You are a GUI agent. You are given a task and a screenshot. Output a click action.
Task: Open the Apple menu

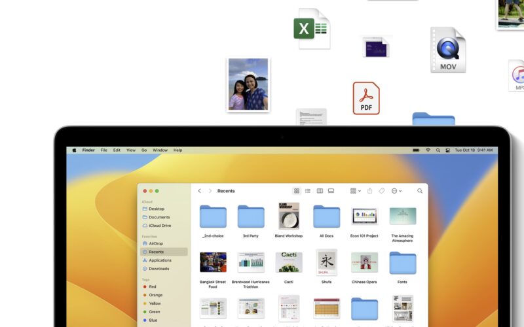pos(74,150)
